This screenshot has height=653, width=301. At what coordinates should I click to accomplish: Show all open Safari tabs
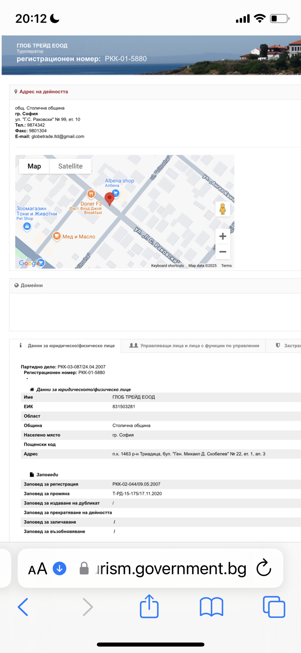274,607
